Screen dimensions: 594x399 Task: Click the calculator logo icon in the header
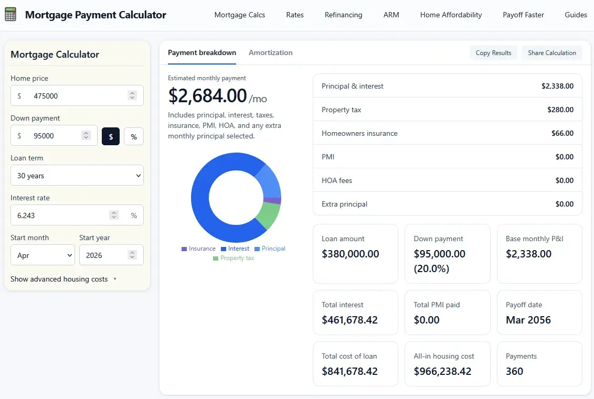tap(12, 14)
